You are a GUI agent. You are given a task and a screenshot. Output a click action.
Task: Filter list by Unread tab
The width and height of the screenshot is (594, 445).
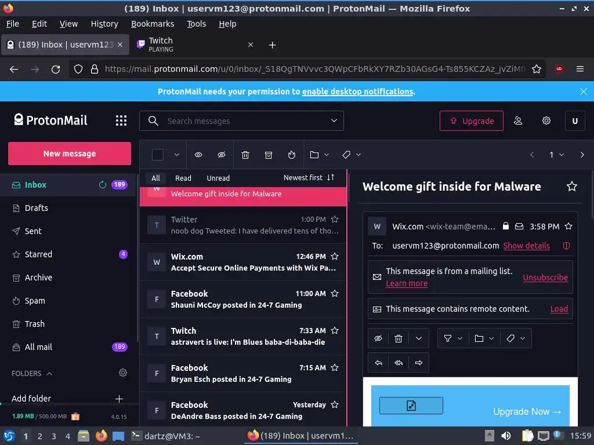click(218, 178)
